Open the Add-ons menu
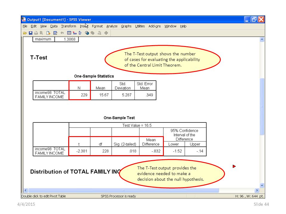This screenshot has width=286, height=214. 155,26
